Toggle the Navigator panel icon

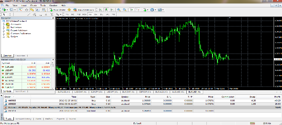[32, 10]
